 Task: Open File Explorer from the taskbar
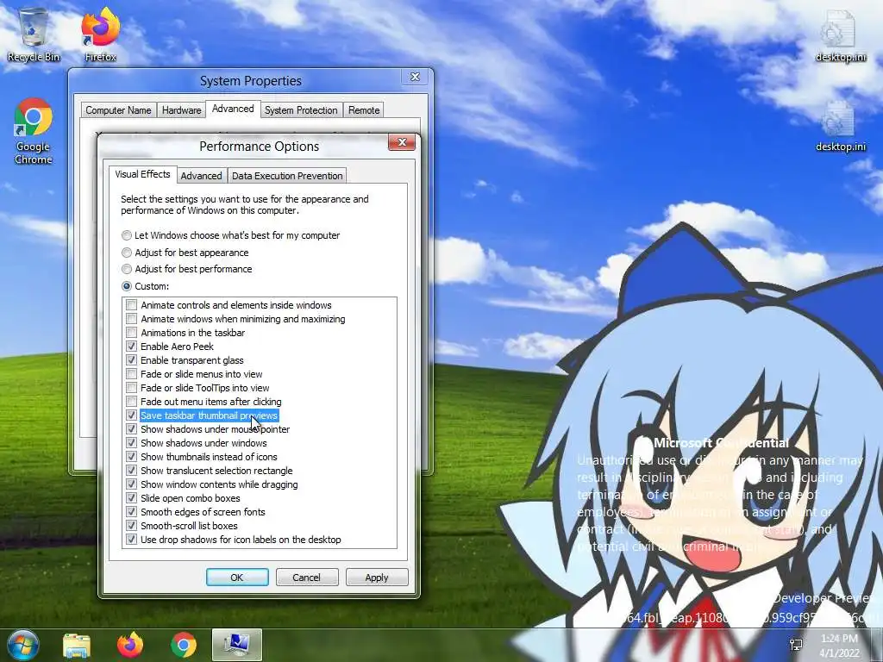77,645
